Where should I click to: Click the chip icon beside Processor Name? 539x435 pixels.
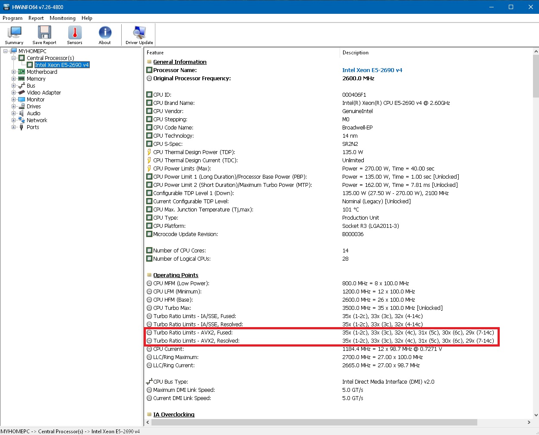point(149,70)
